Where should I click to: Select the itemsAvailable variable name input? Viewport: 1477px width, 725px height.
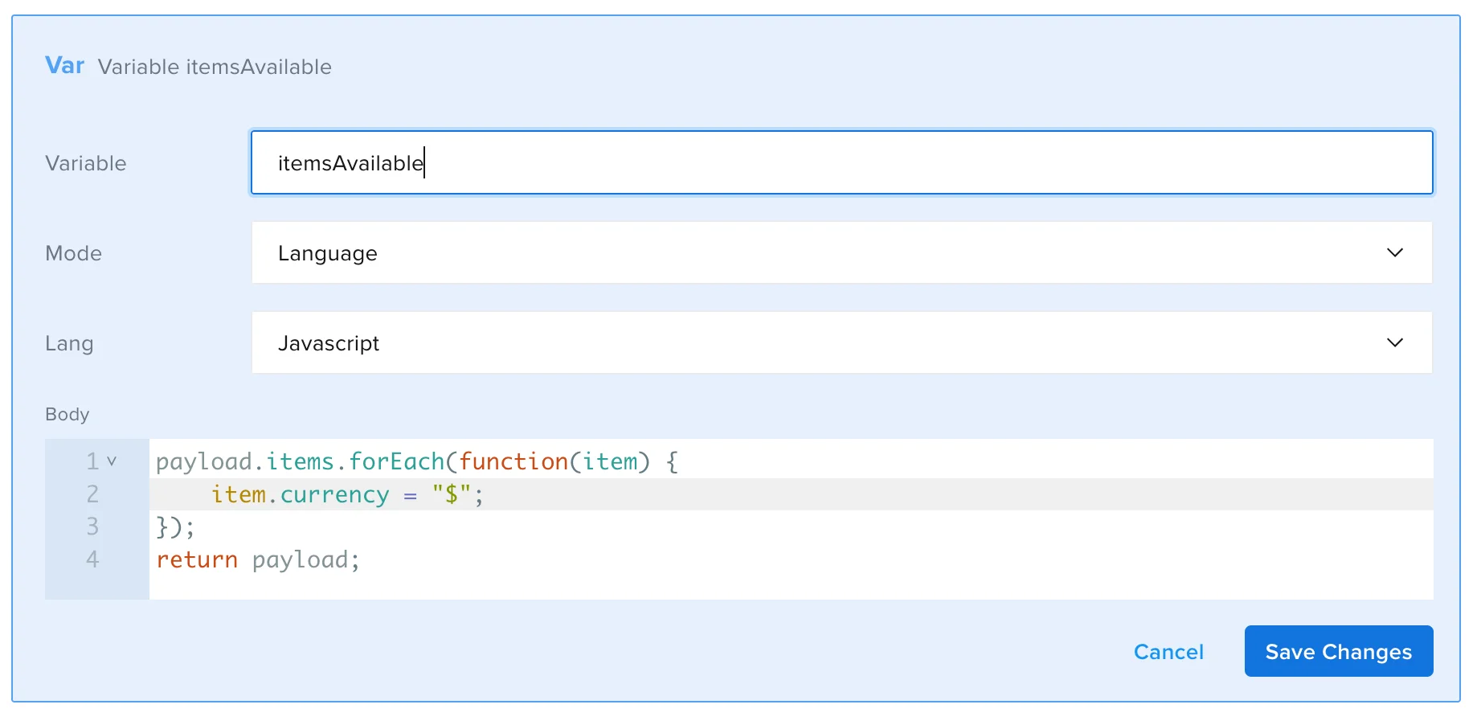(x=723, y=162)
